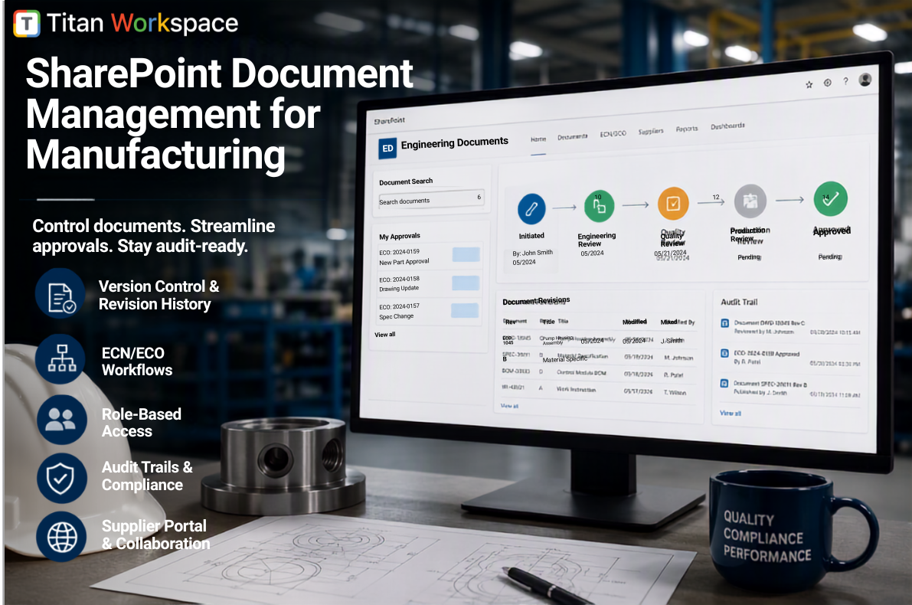This screenshot has width=912, height=605.
Task: Click blue button for ECO: 2024-0159
Action: tap(466, 254)
